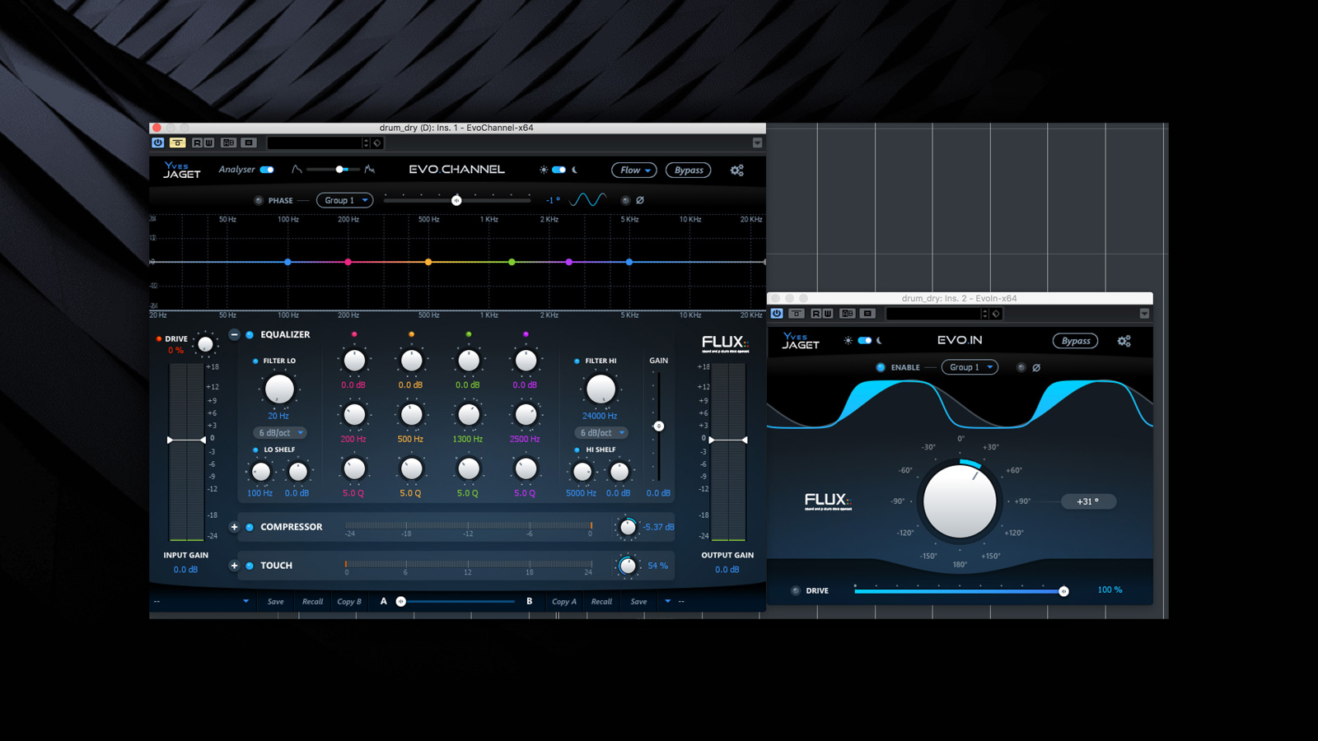This screenshot has height=741, width=1318.
Task: Toggle the ENABLE LED in Evo In
Action: pos(881,367)
